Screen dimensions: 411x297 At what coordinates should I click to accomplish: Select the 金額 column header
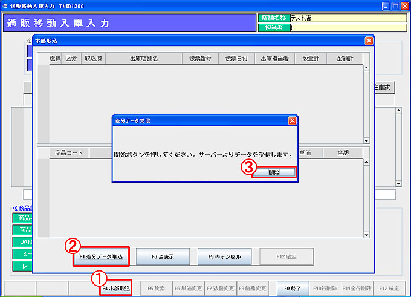pyautogui.click(x=343, y=152)
